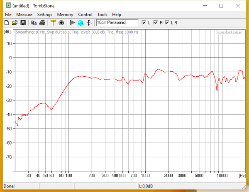
Task: Start the sweep with the play arrow
Action: 73,23
